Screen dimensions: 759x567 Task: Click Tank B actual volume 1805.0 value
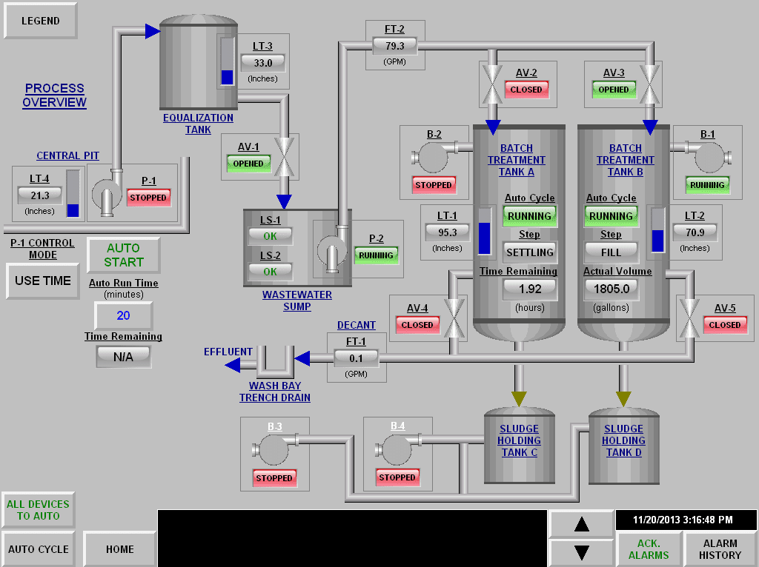[611, 289]
